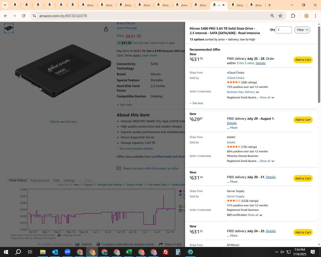Open Outlook from the taskbar
Screen dimensions: 321x257
[x=55, y=252]
